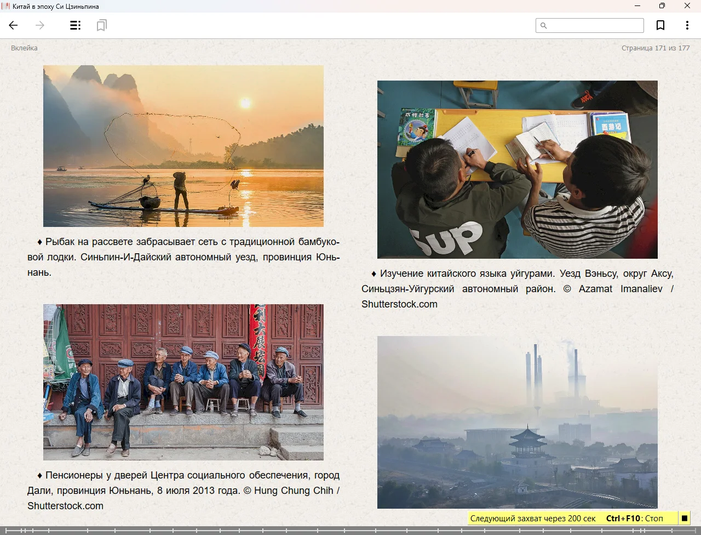701x535 pixels.
Task: Go back using the left arrow
Action: point(14,25)
